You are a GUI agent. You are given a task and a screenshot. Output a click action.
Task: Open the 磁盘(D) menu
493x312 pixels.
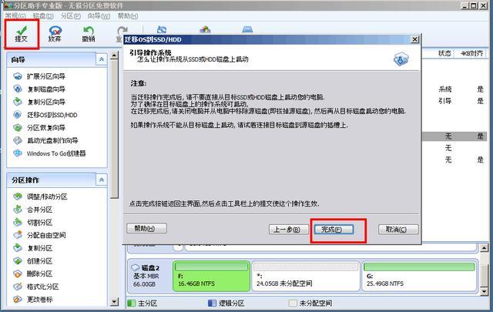43,15
